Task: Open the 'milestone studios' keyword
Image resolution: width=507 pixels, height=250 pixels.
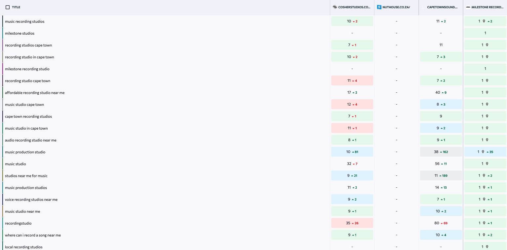Action: (19, 33)
